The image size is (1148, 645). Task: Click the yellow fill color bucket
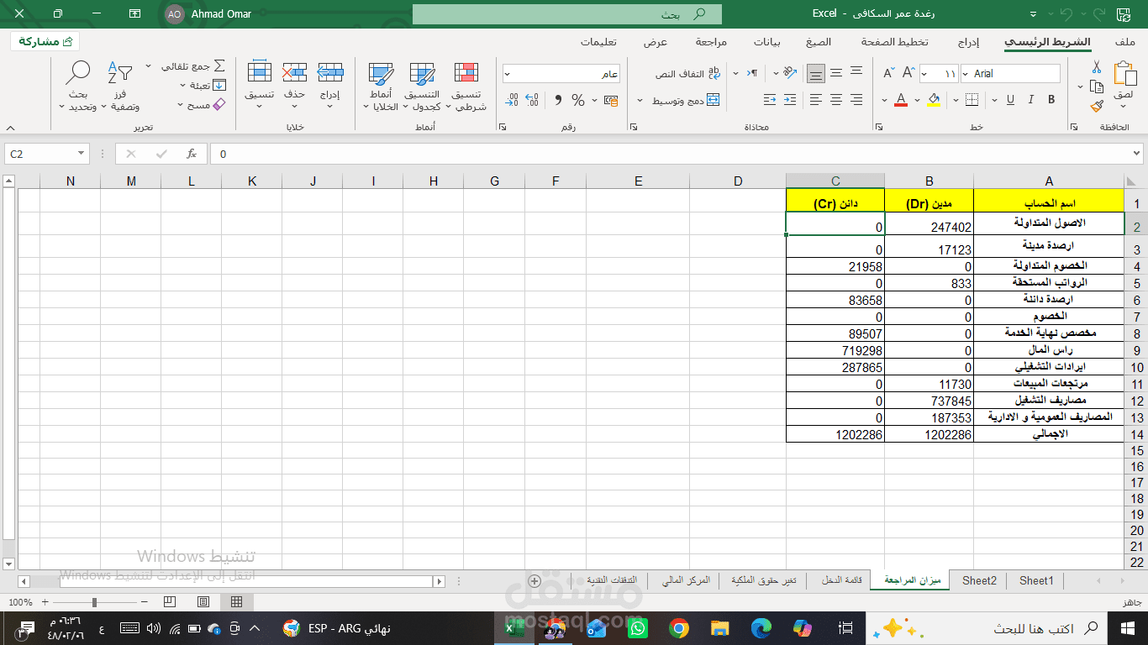[x=933, y=101]
